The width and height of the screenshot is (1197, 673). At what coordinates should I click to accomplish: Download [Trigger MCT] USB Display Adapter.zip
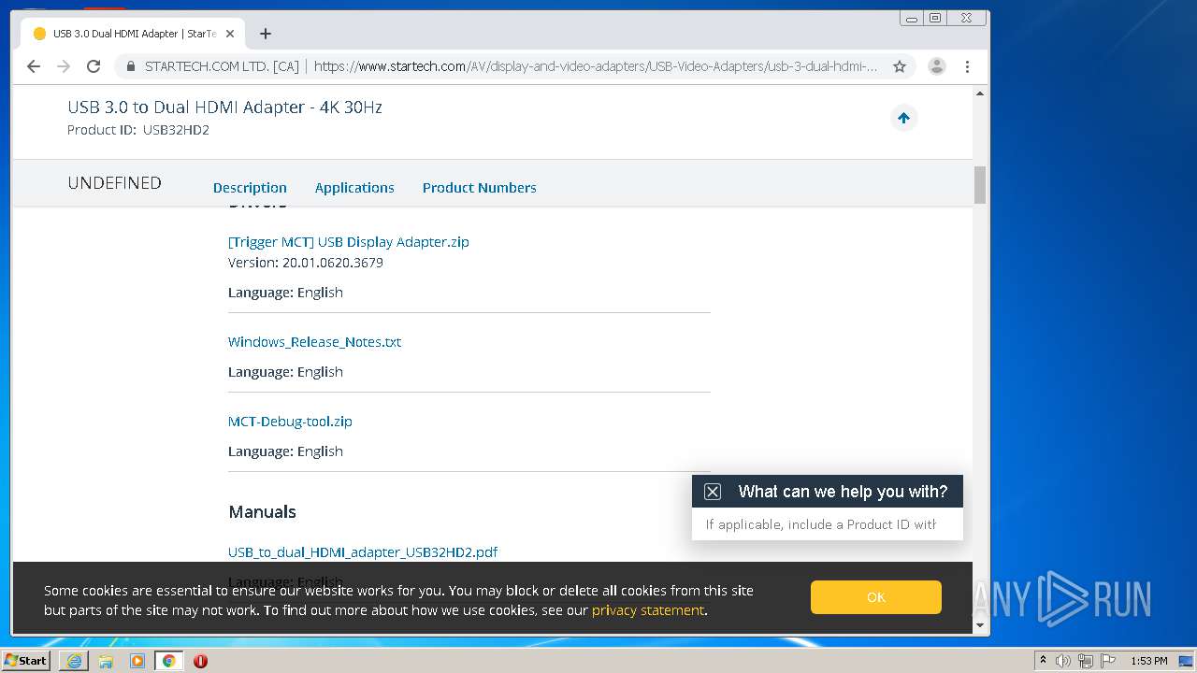point(349,241)
